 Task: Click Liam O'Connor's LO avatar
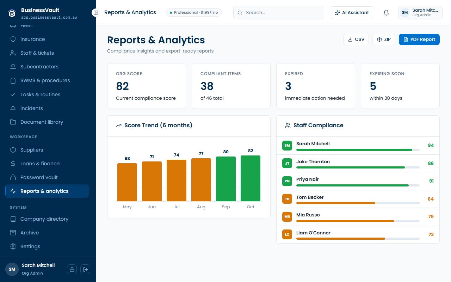click(x=287, y=234)
